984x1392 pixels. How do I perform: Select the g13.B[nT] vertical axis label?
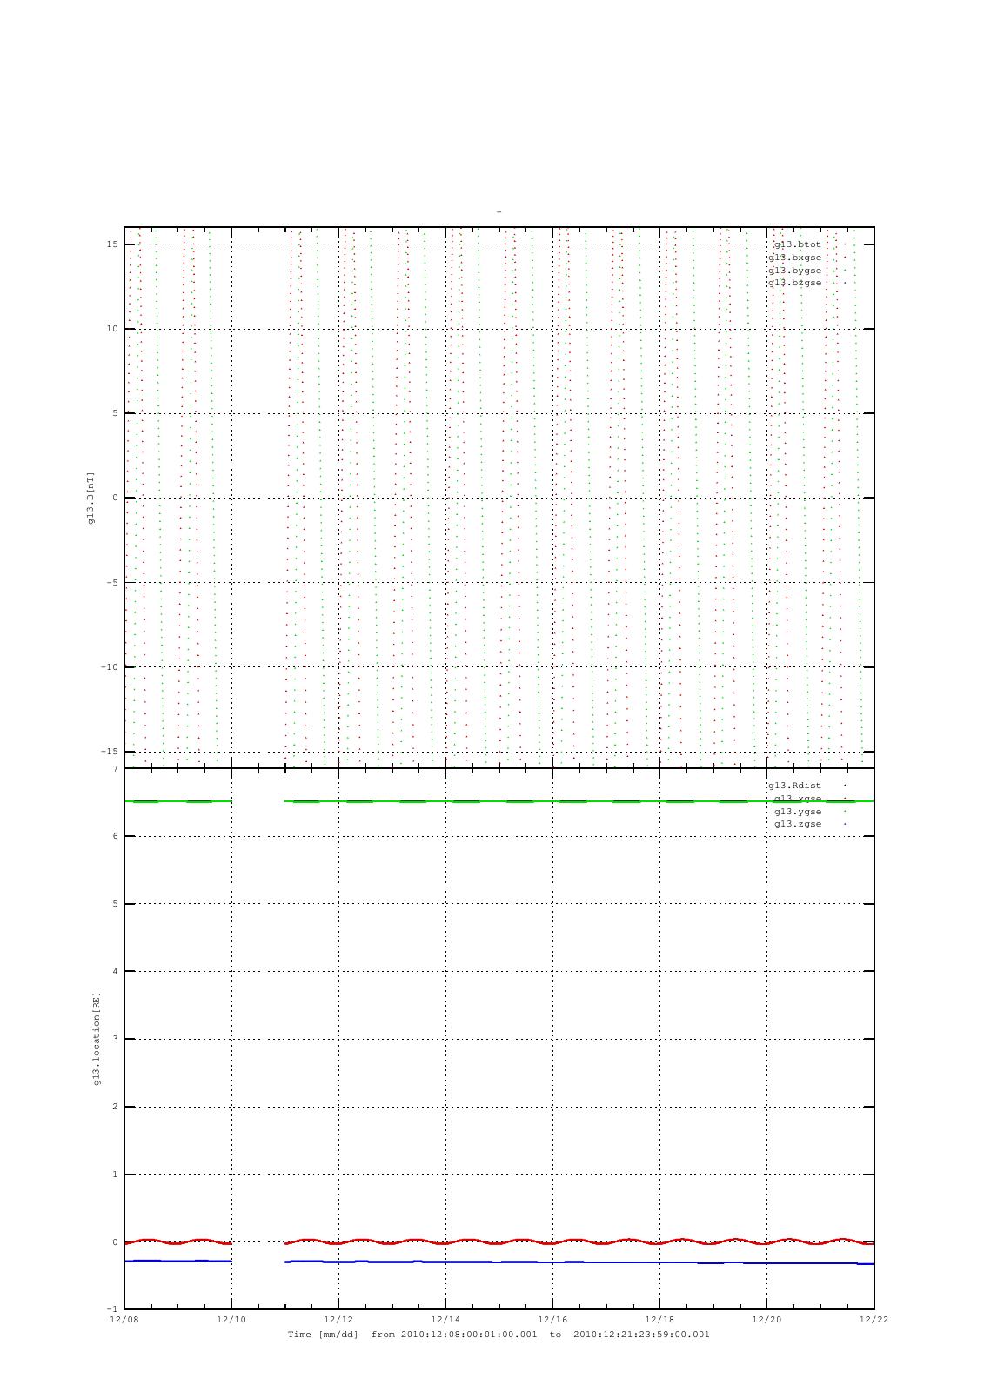(90, 499)
